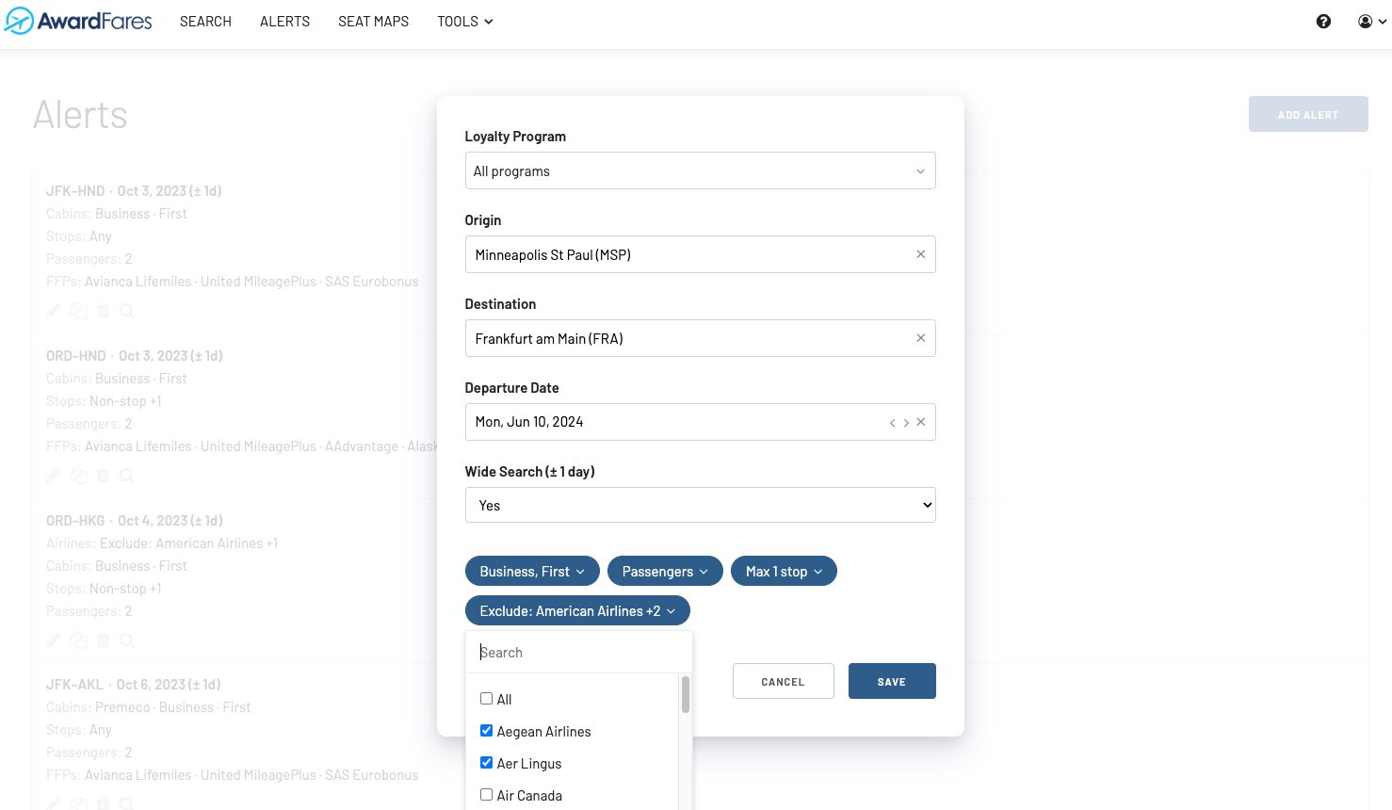1392x810 pixels.
Task: Expand the Business, First cabin selector
Action: (531, 571)
